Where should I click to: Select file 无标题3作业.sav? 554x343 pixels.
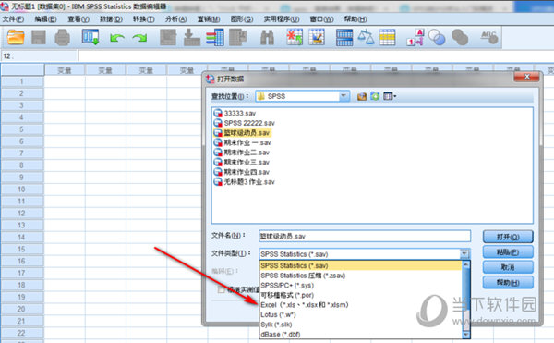tap(244, 182)
